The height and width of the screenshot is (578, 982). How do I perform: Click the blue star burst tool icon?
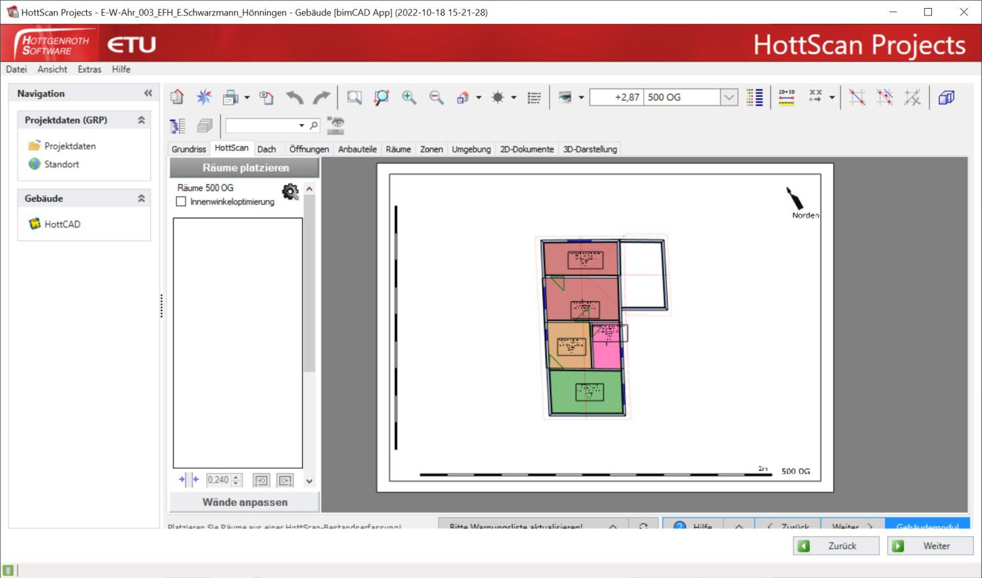coord(204,97)
